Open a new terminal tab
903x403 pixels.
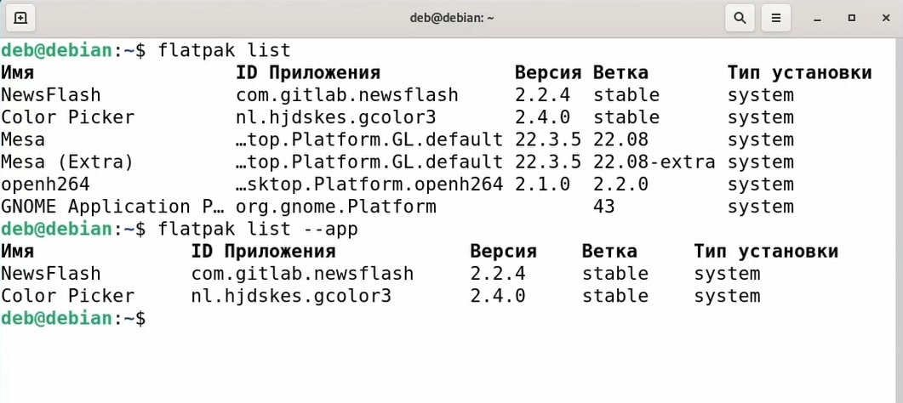point(20,19)
